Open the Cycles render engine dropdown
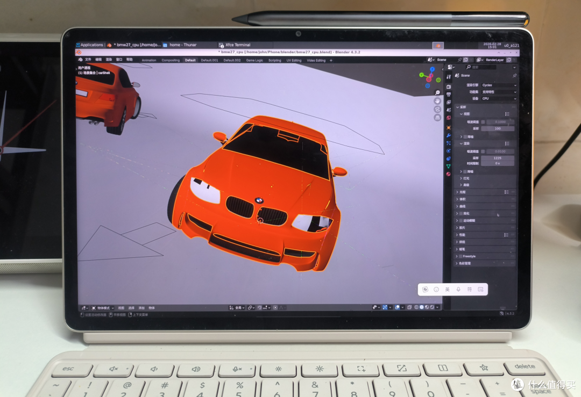Viewport: 581px width, 397px height. tap(499, 85)
